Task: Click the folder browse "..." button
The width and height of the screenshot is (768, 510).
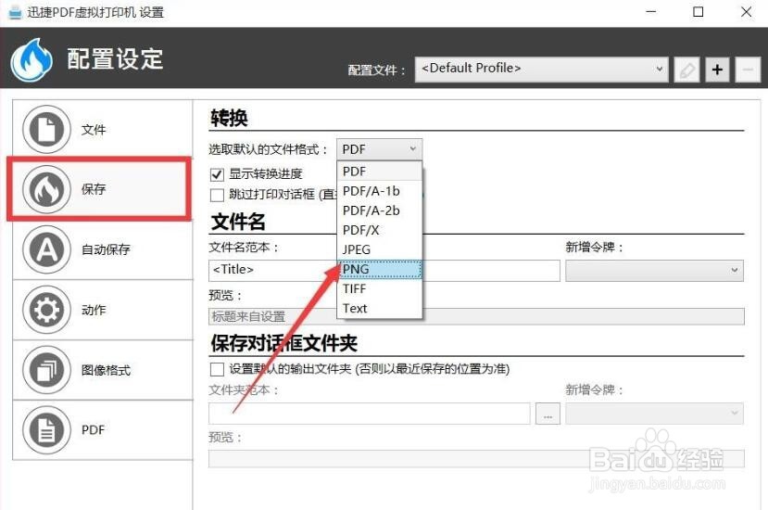Action: click(x=548, y=414)
